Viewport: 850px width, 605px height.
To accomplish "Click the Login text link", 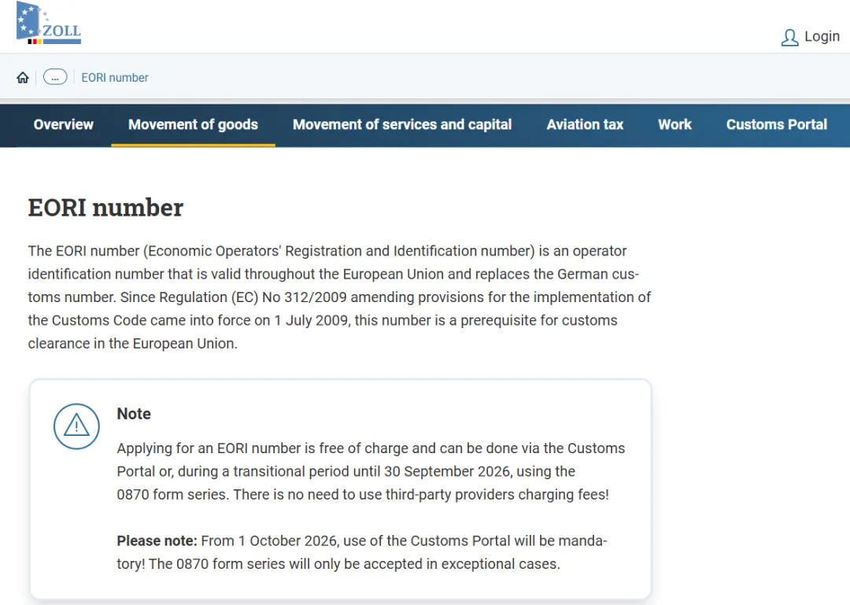I will pyautogui.click(x=822, y=36).
